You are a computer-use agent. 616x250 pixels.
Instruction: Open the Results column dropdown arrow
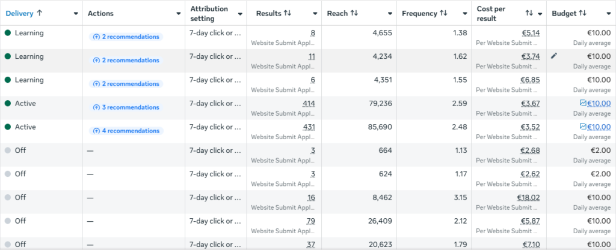(315, 14)
